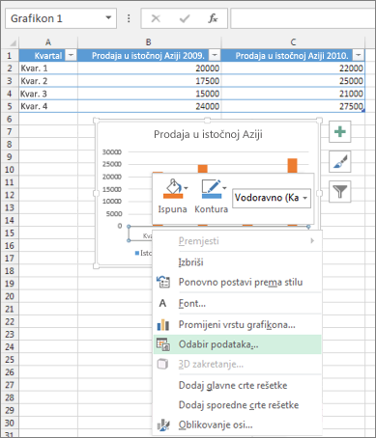Click the Chart Elements plus icon
376x438 pixels.
[340, 132]
